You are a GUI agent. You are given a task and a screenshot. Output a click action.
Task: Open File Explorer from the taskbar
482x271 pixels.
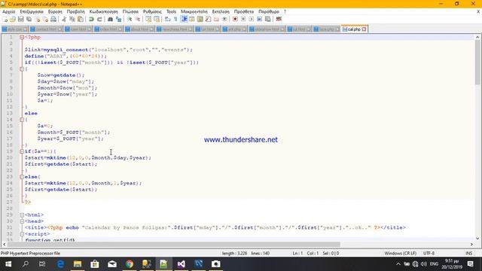coord(78,264)
